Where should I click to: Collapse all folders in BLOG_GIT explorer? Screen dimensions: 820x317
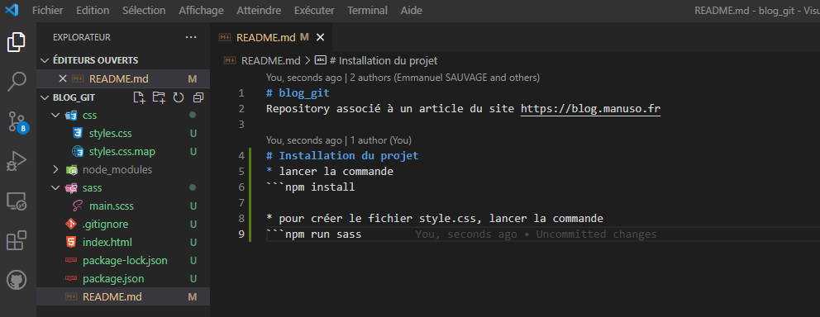click(x=198, y=97)
